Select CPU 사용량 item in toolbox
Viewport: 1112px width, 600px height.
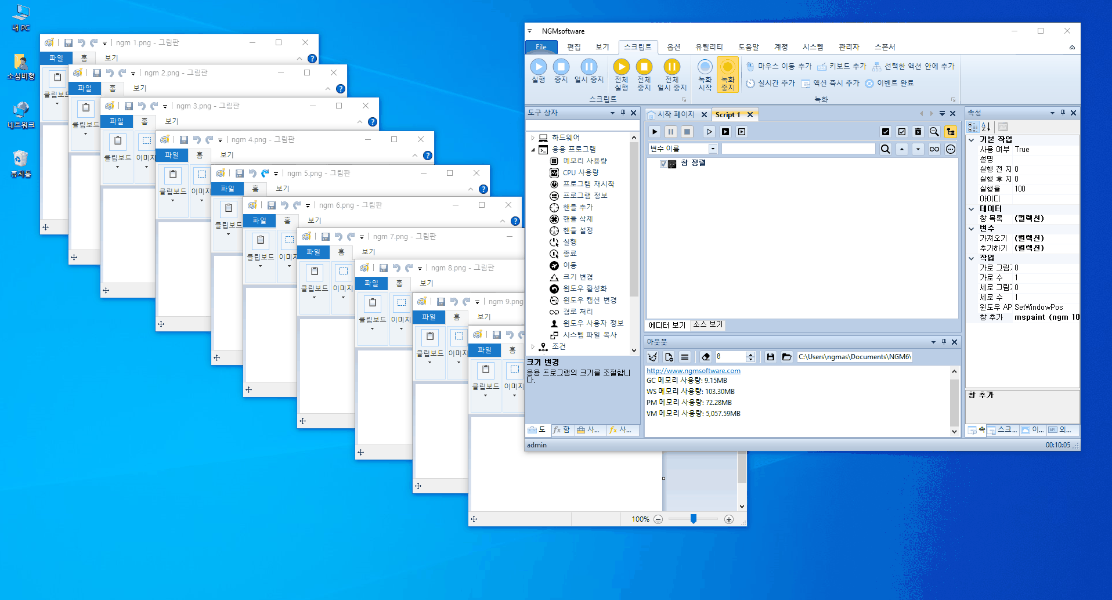[580, 172]
